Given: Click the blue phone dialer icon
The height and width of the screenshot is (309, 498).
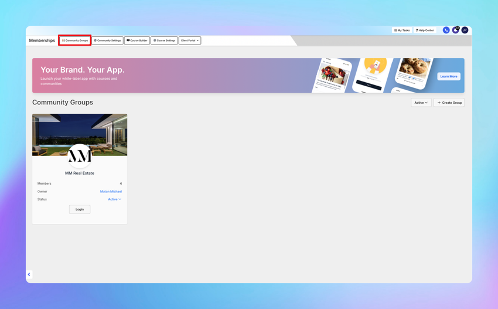Looking at the screenshot, I should pos(446,30).
